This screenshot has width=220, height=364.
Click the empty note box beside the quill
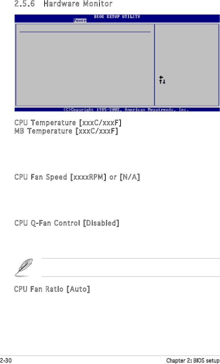click(x=130, y=267)
